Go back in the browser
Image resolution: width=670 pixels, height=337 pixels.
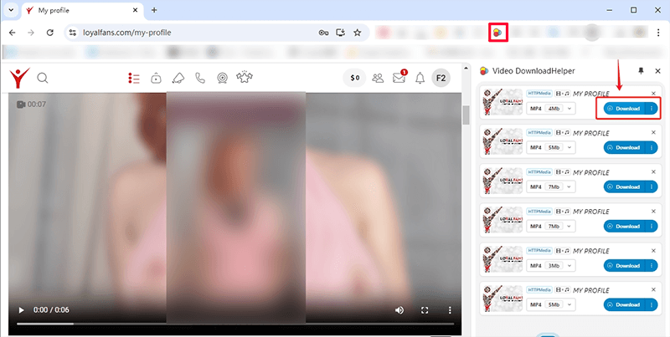[x=13, y=33]
